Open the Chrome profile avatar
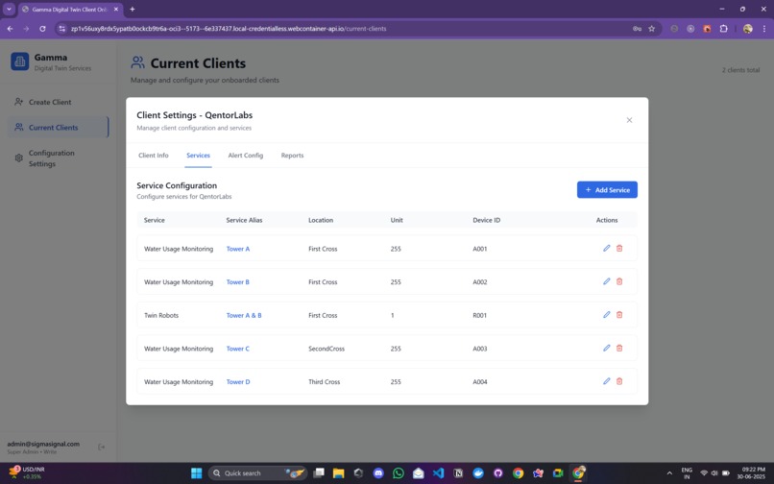 747,29
